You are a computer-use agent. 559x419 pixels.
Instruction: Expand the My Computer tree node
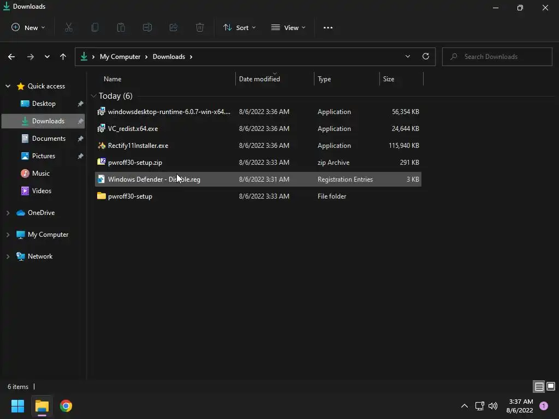(8, 235)
